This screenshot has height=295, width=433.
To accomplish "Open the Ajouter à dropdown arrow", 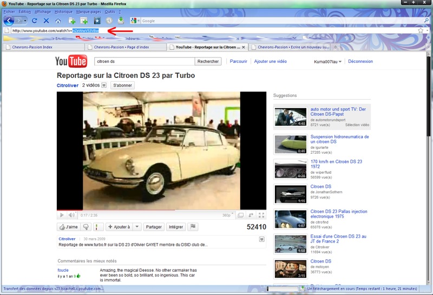I will coord(137,227).
